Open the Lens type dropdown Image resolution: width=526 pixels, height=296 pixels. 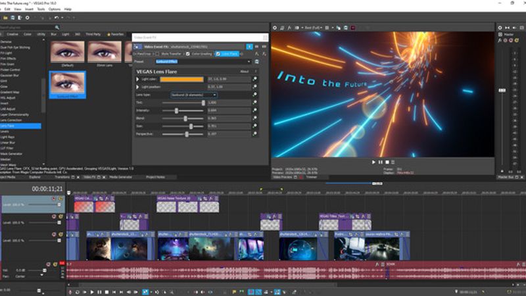point(194,95)
